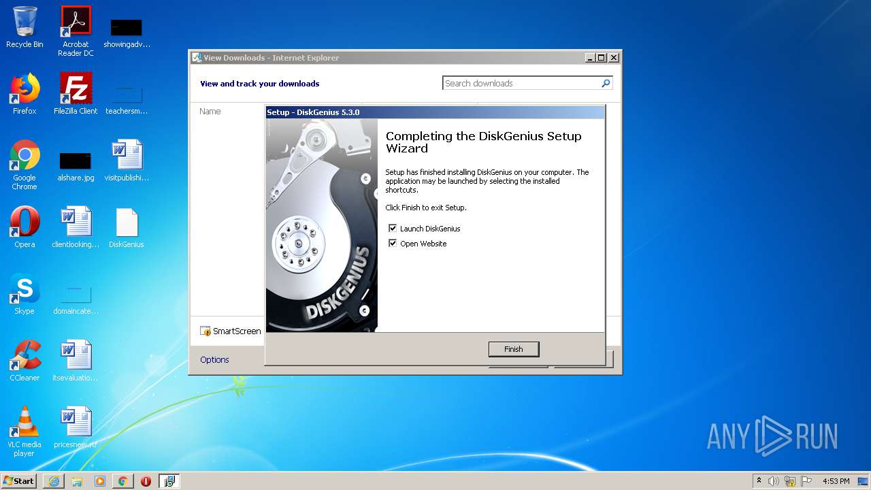
Task: Open Windows Media Player taskbar icon
Action: 100,481
